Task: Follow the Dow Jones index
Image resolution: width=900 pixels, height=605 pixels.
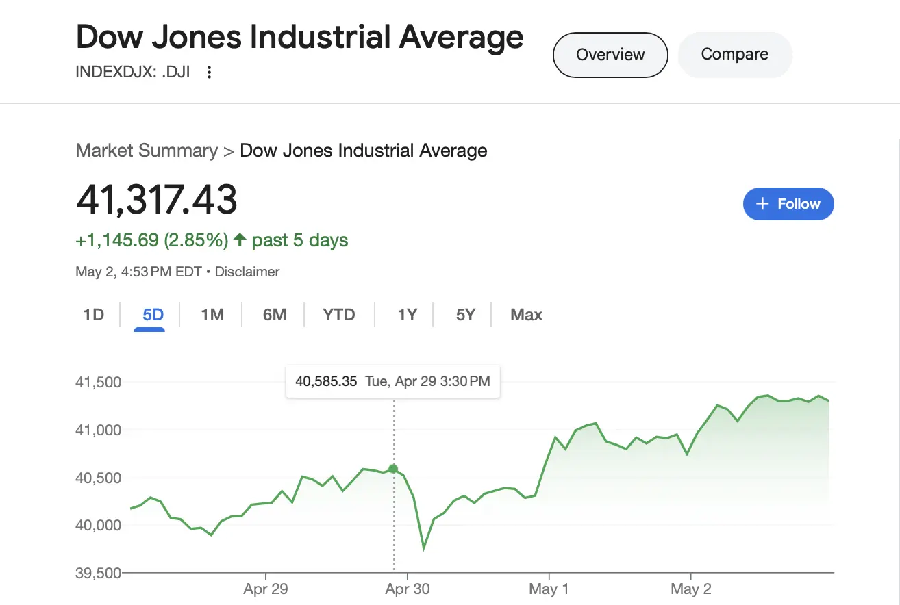Action: [x=788, y=204]
